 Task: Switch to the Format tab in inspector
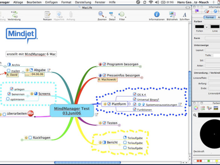[210, 17]
